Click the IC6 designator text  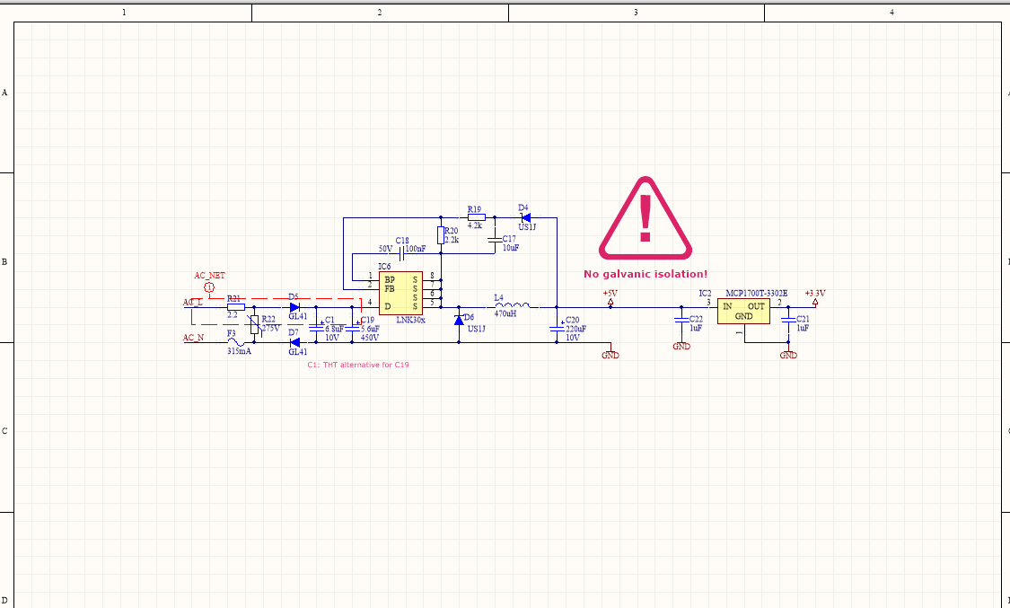(384, 266)
